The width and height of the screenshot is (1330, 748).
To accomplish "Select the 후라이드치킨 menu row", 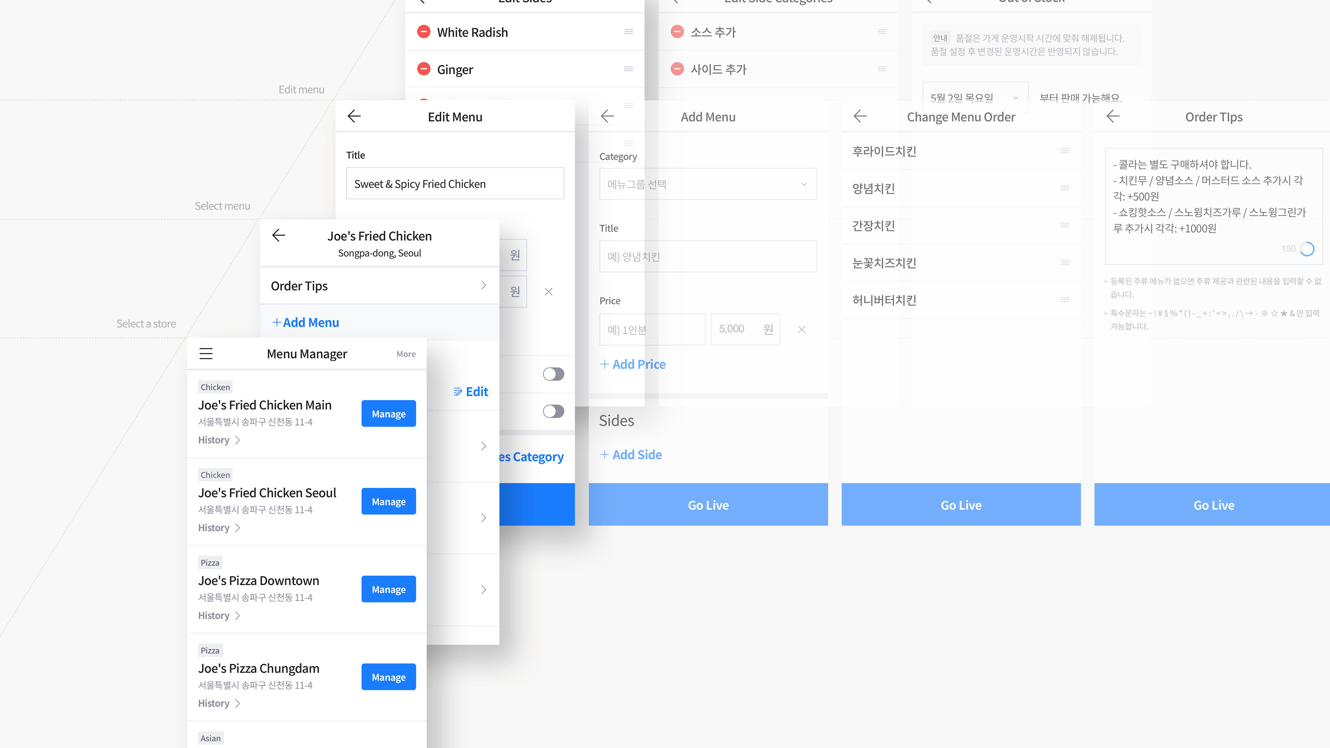I will (x=961, y=151).
